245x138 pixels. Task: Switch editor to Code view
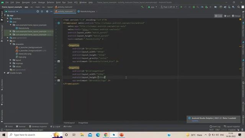click(x=219, y=16)
